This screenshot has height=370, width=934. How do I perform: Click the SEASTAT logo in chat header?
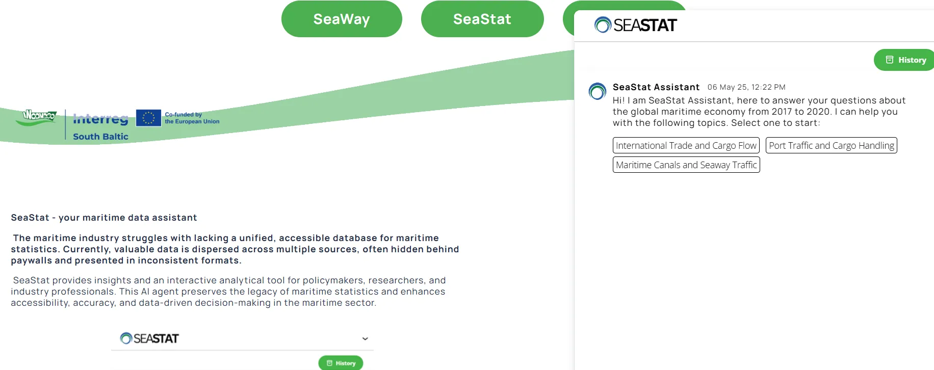click(x=636, y=25)
